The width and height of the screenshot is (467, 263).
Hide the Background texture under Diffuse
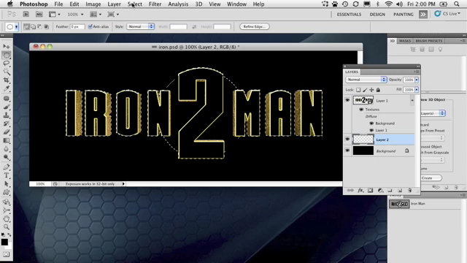click(x=371, y=123)
